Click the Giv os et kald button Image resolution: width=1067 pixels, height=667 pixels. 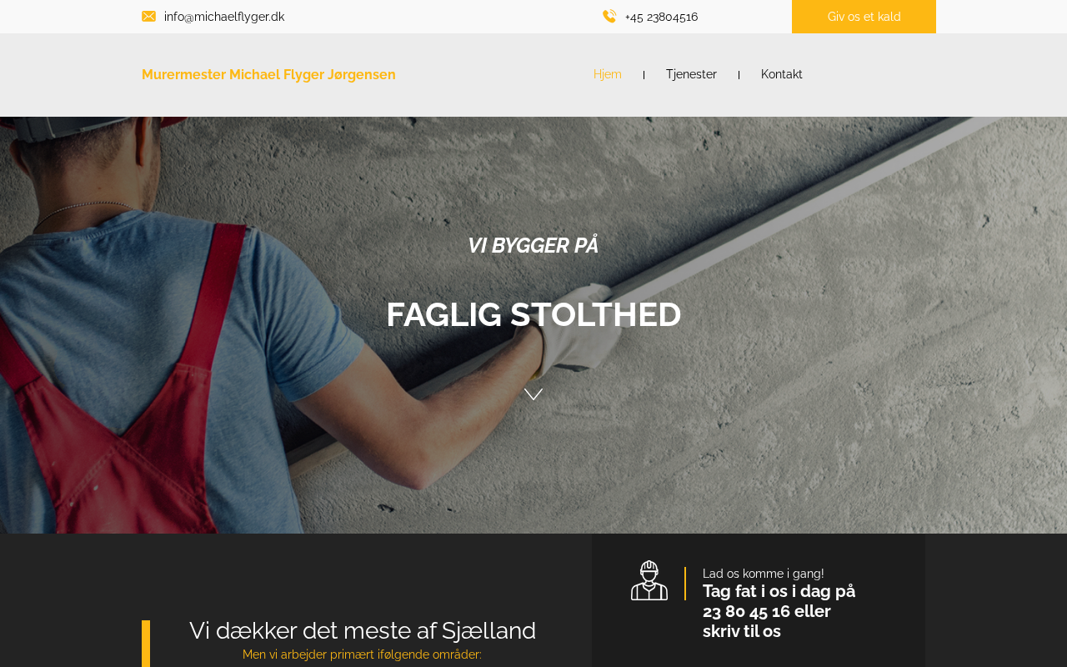pyautogui.click(x=864, y=17)
